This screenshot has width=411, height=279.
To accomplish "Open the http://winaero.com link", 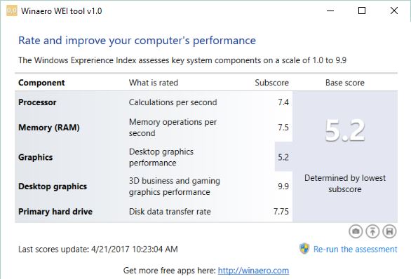I will pos(253,271).
